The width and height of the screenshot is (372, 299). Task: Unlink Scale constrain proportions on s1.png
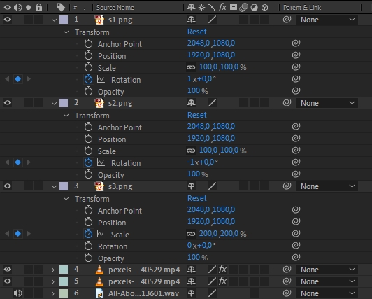(x=191, y=67)
